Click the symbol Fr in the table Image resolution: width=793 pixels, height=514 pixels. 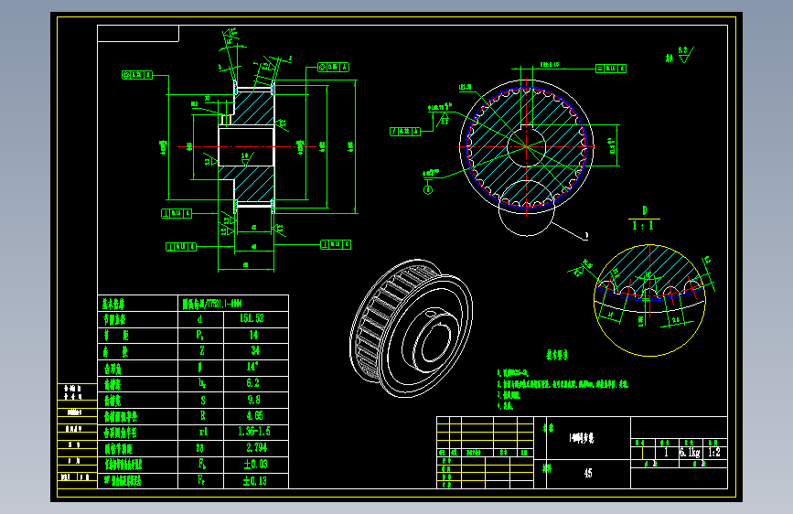[x=201, y=479]
